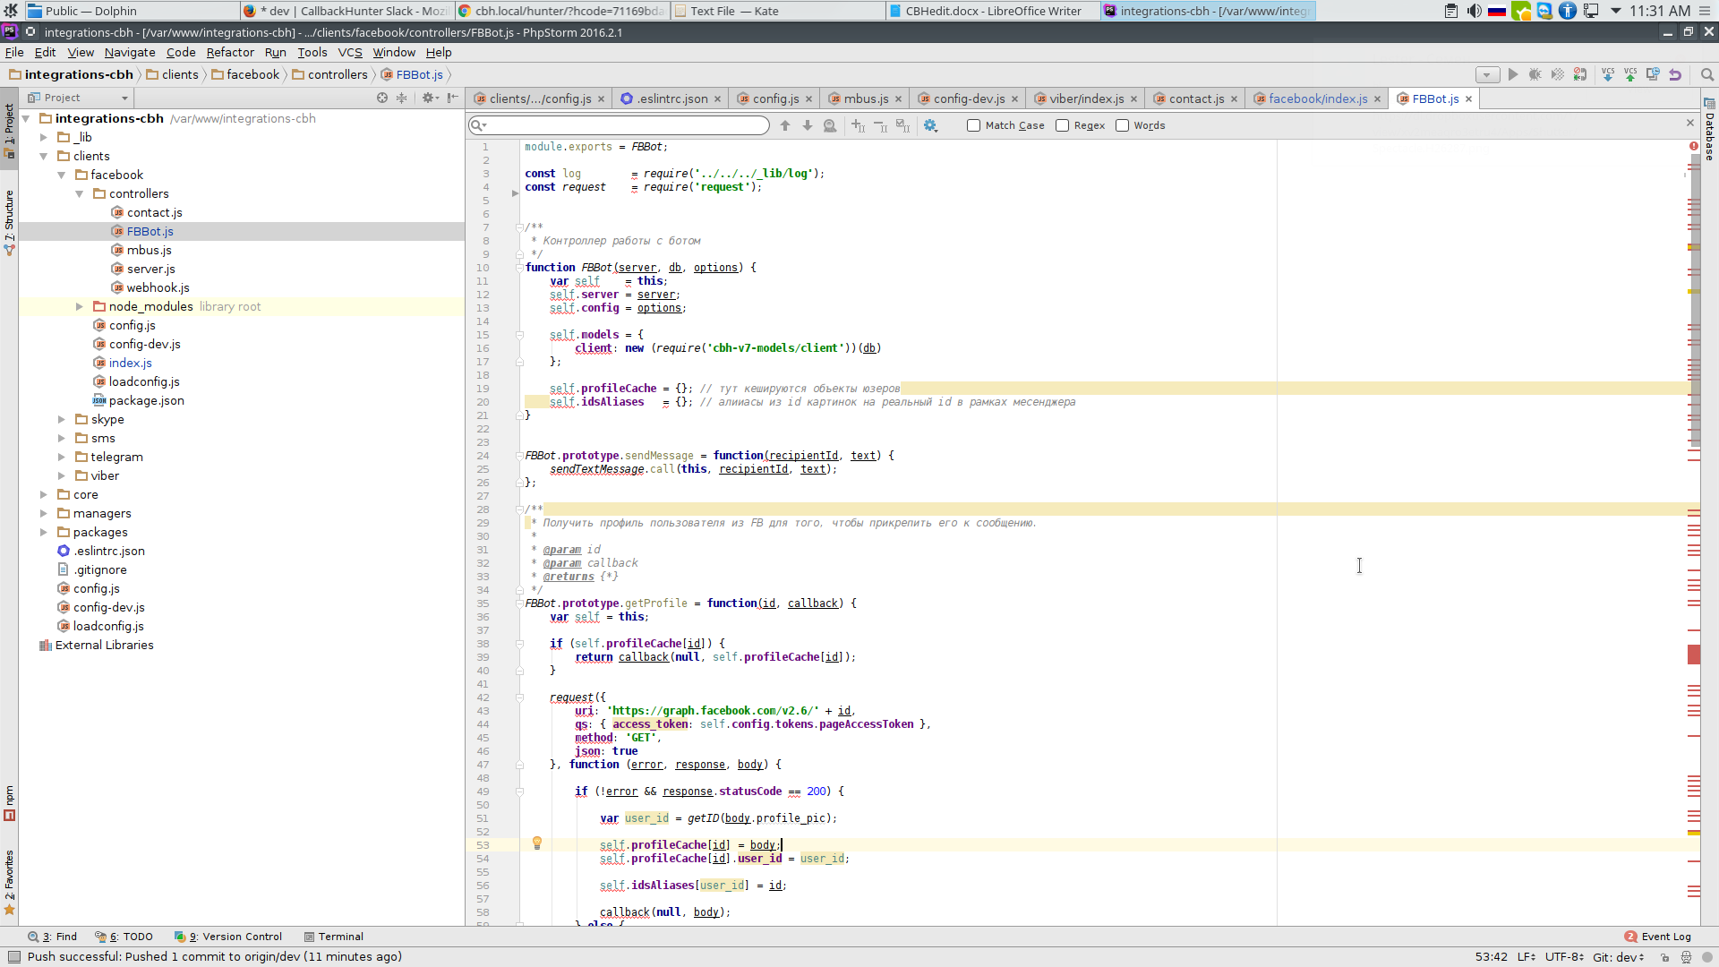Click the intention lightbulb on line 53

coord(537,843)
